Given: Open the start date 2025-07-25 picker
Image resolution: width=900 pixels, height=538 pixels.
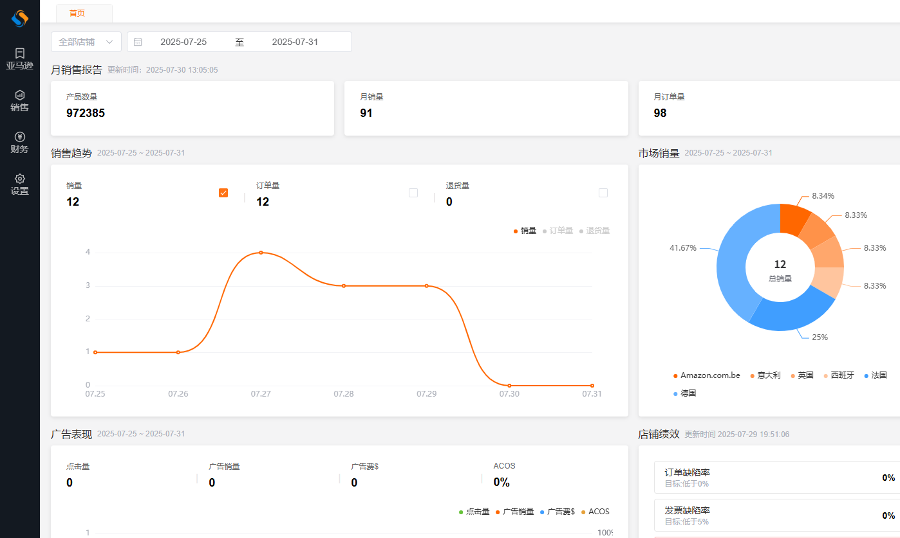Looking at the screenshot, I should pos(183,42).
